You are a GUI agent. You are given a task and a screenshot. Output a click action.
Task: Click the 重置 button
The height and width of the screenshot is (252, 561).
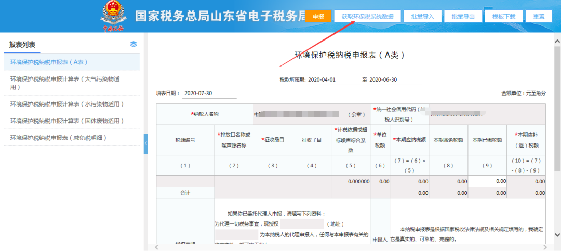click(539, 16)
